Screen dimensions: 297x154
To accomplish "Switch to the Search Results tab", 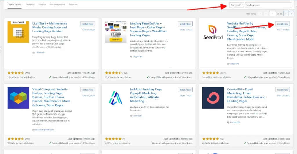I will click(15, 5).
